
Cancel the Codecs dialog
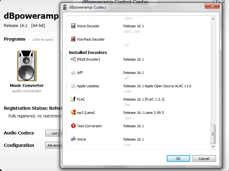[x=204, y=158]
